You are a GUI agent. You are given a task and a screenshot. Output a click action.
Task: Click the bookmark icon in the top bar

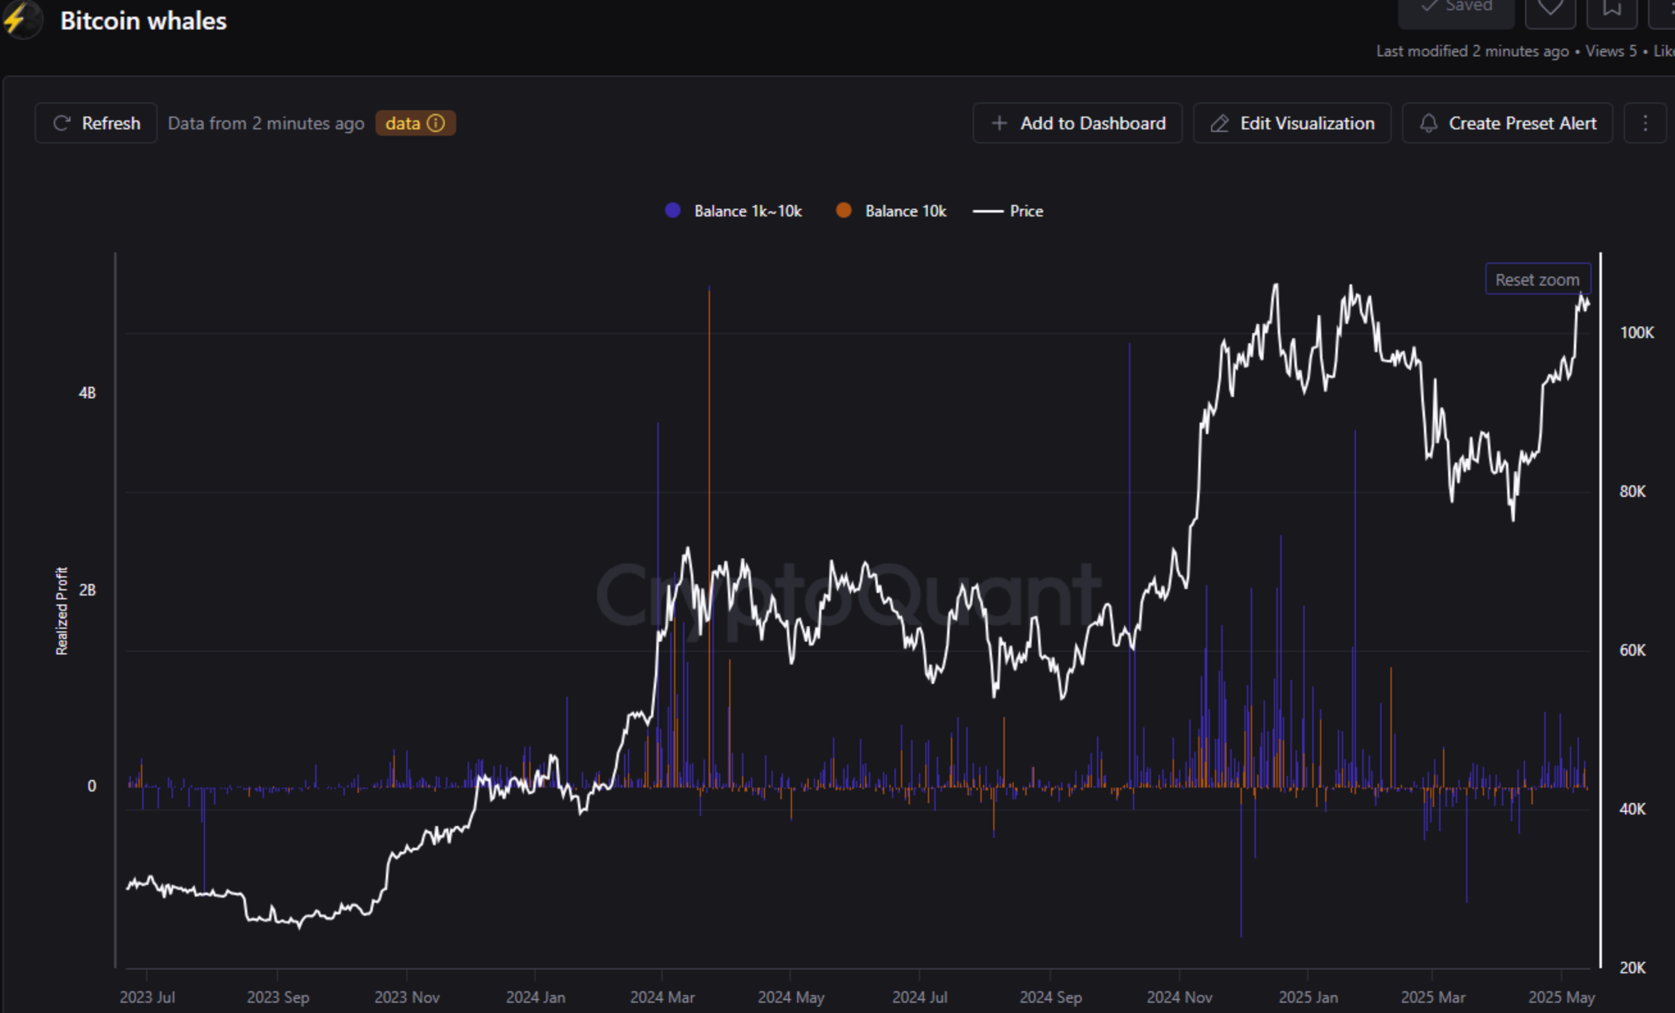pos(1612,10)
